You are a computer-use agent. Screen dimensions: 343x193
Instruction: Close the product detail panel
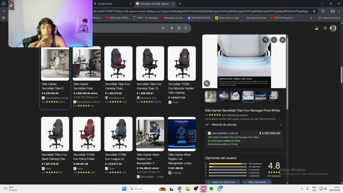pos(282,40)
